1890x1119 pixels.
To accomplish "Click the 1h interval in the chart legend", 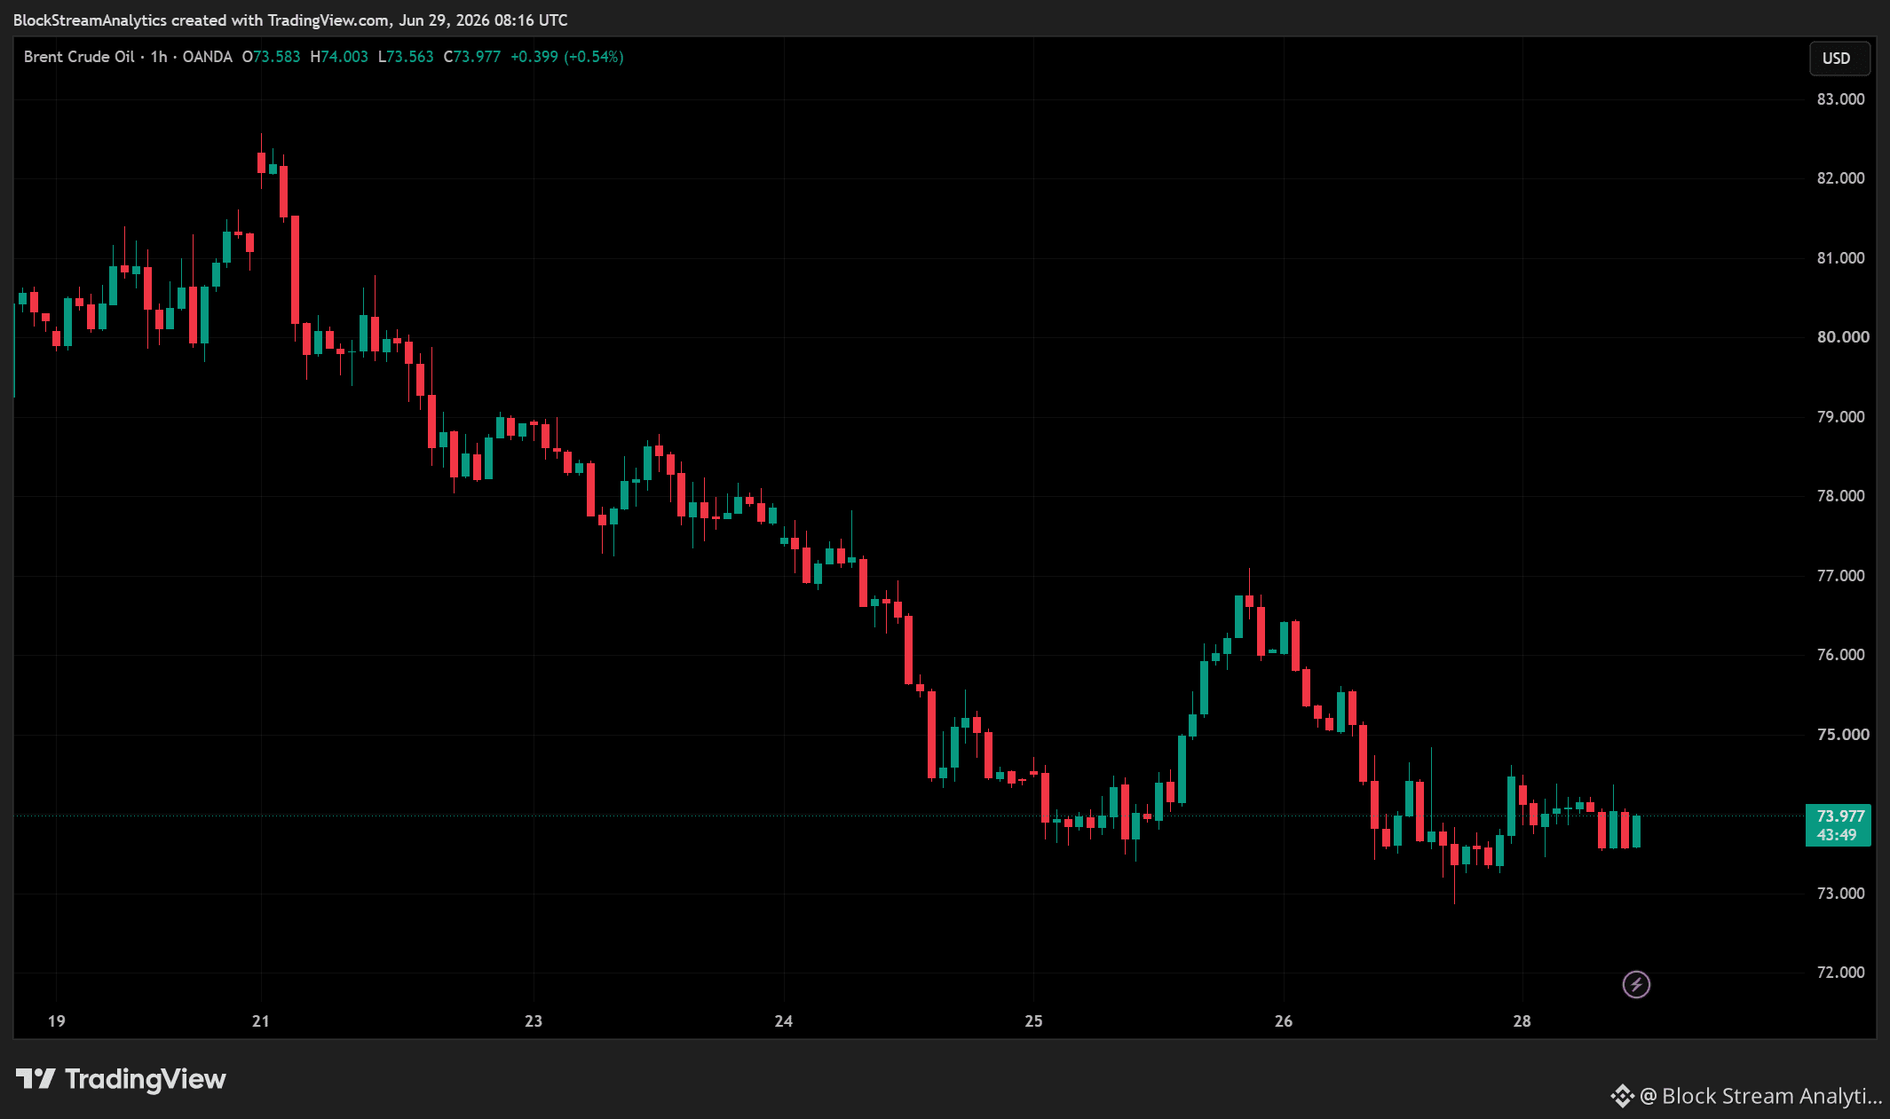I will [159, 57].
